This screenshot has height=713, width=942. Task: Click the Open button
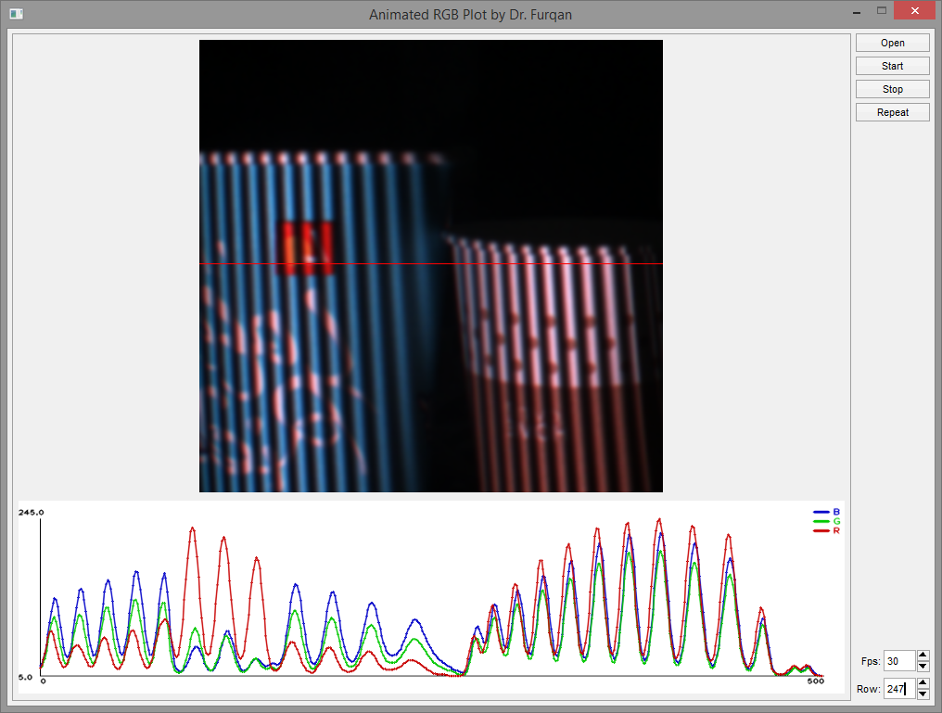click(892, 43)
